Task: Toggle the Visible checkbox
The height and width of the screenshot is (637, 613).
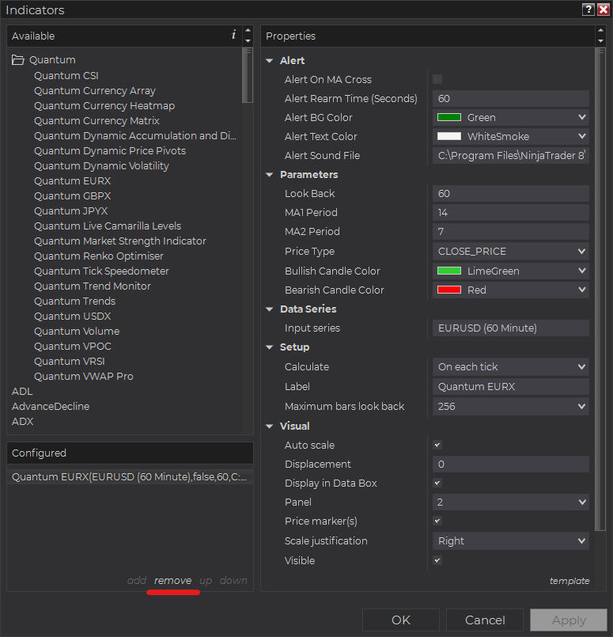Action: point(437,560)
